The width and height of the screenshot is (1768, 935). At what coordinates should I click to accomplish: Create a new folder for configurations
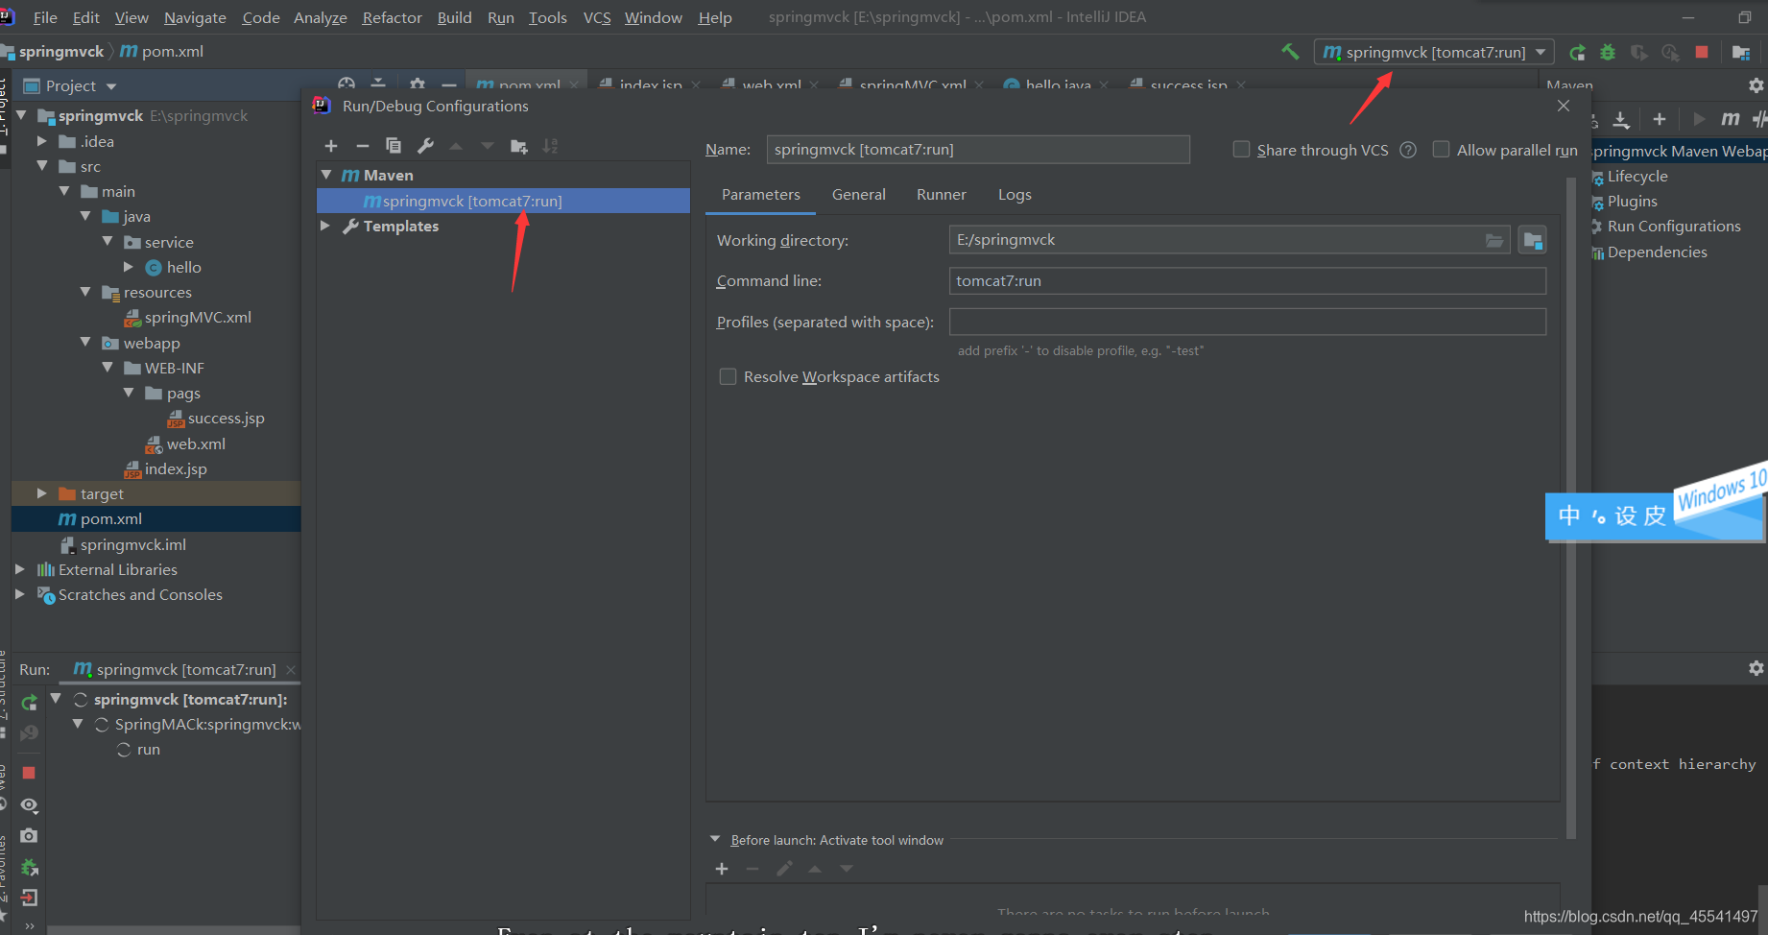click(519, 145)
